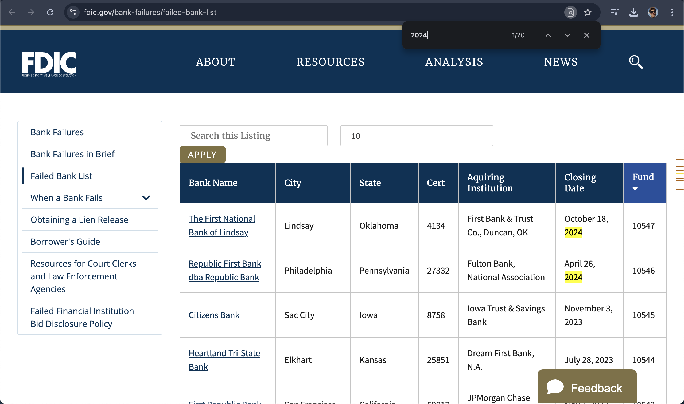Reload the page

point(50,12)
